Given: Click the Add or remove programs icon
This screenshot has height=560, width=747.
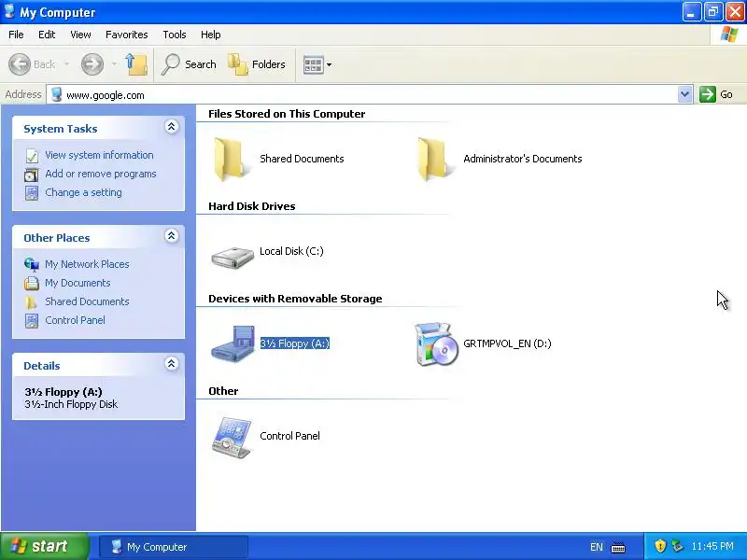Looking at the screenshot, I should [x=32, y=175].
